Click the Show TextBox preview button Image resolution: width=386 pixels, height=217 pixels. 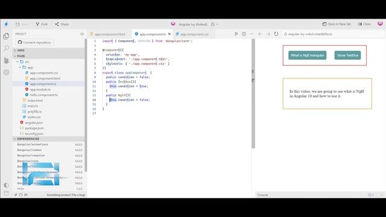tap(347, 55)
